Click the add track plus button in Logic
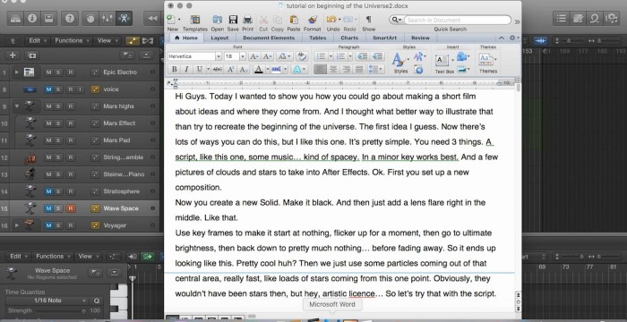 (x=13, y=55)
